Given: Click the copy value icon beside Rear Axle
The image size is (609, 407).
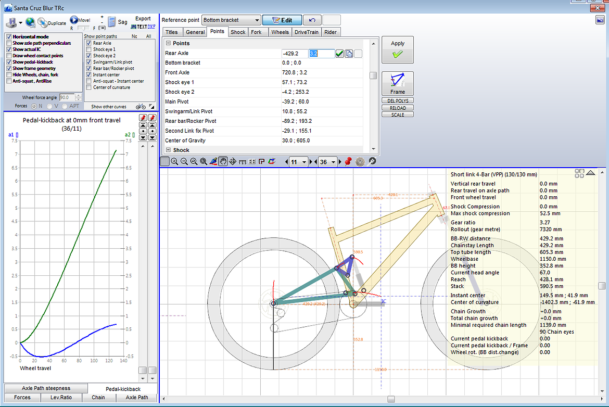Looking at the screenshot, I should (349, 54).
